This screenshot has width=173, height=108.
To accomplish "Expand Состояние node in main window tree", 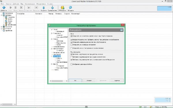I will (1, 27).
